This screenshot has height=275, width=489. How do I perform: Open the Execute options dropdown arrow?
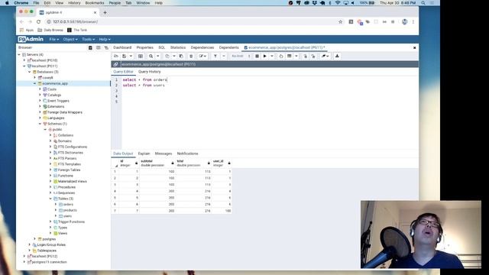272,56
